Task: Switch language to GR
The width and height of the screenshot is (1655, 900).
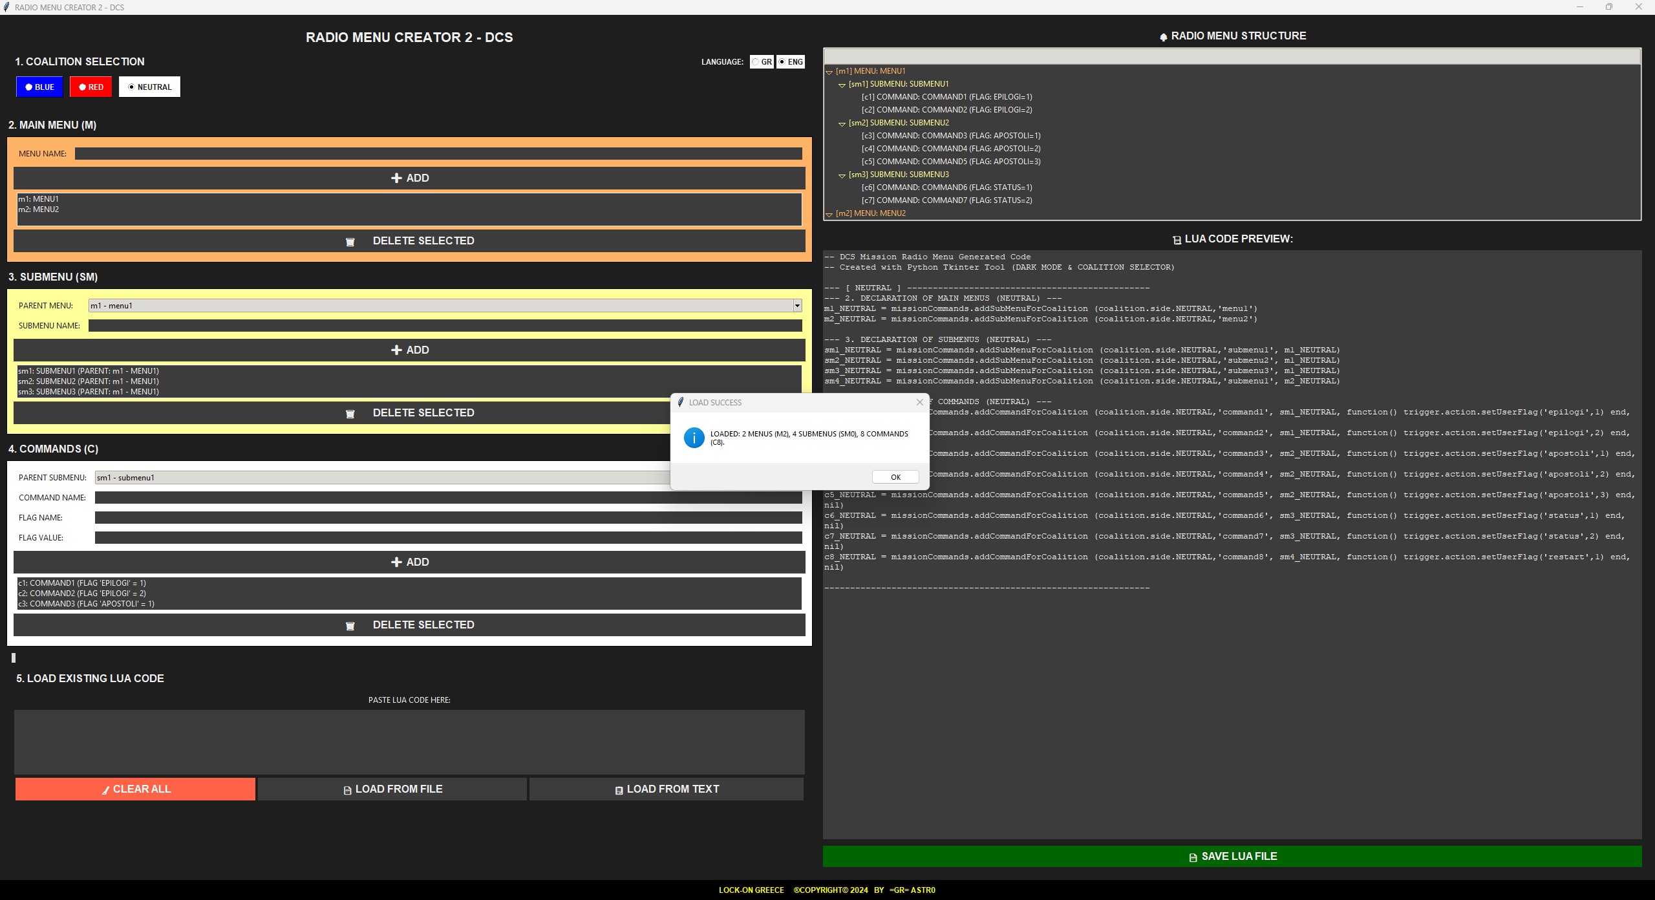Action: pos(755,62)
